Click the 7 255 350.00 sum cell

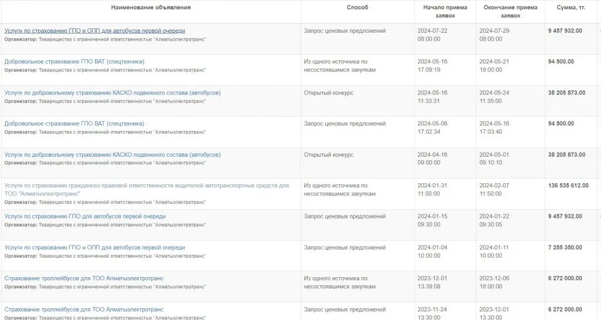pos(565,248)
